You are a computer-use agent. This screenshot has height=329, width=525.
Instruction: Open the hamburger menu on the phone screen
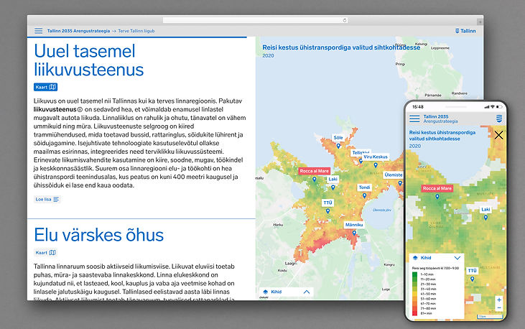tap(414, 119)
